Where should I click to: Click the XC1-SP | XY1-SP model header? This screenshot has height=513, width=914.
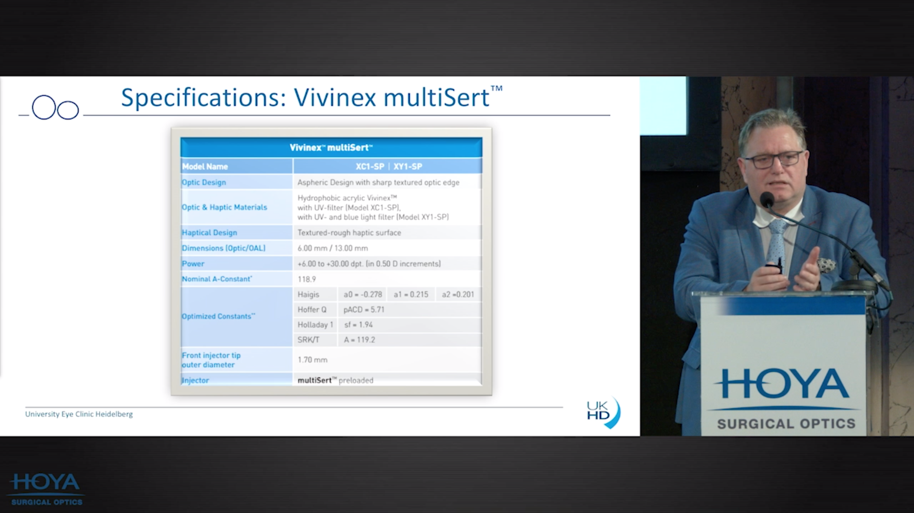click(x=388, y=166)
